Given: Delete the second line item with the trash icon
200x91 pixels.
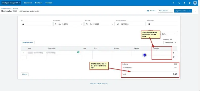Looking at the screenshot, I should coord(174,57).
